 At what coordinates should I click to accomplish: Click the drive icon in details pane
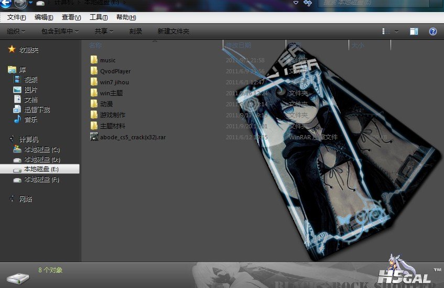point(18,278)
